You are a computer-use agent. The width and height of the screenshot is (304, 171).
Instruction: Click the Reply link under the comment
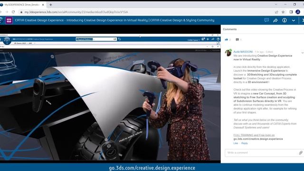click(x=244, y=143)
